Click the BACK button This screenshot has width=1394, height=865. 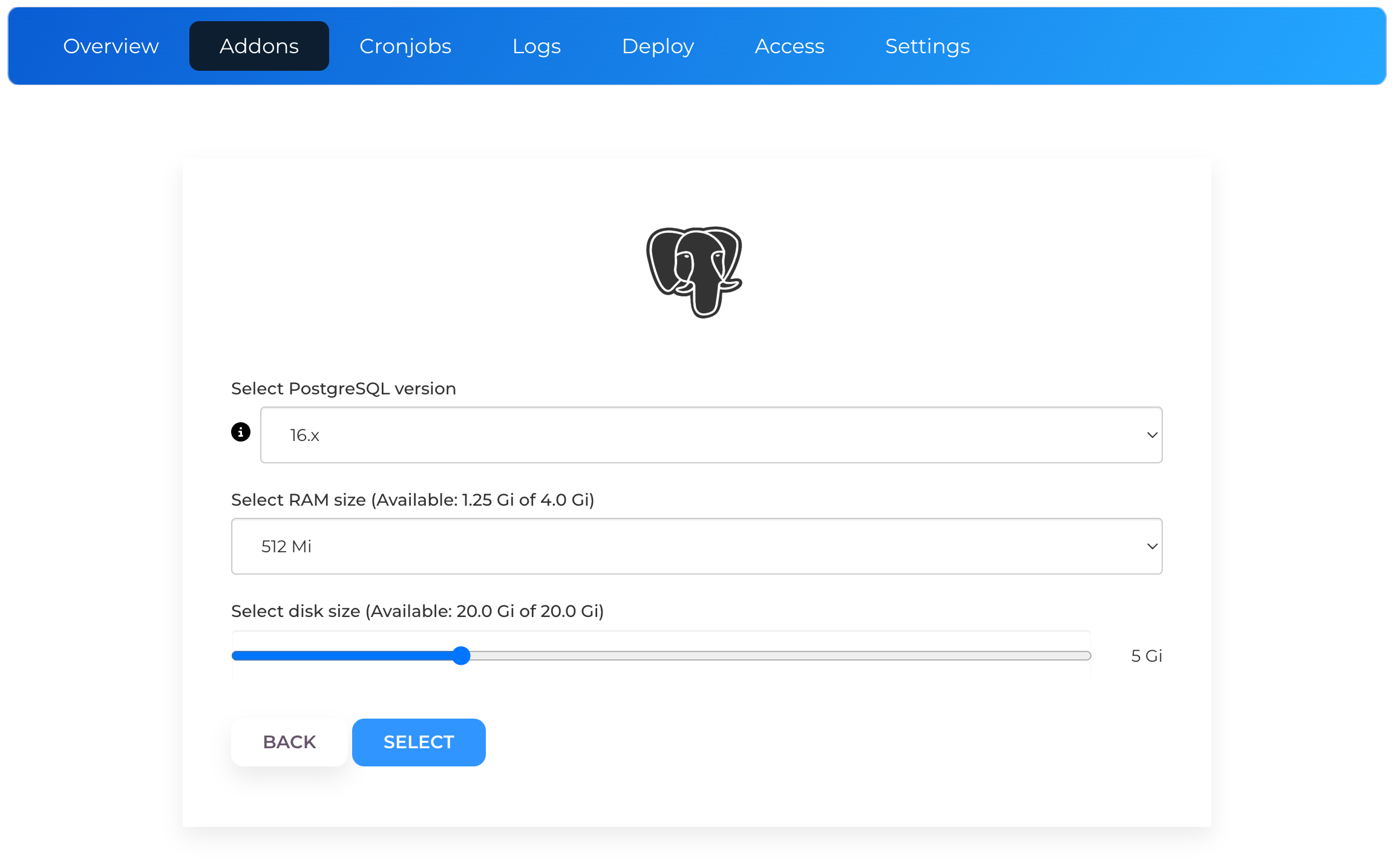(x=289, y=742)
